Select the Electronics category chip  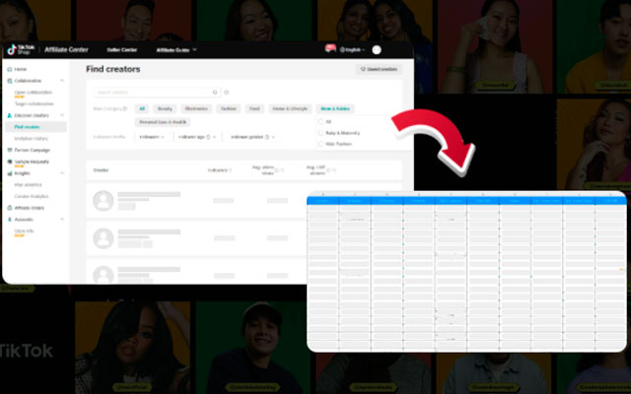click(x=196, y=109)
